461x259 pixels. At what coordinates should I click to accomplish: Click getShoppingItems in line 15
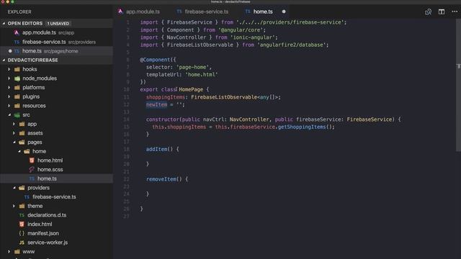pos(302,127)
